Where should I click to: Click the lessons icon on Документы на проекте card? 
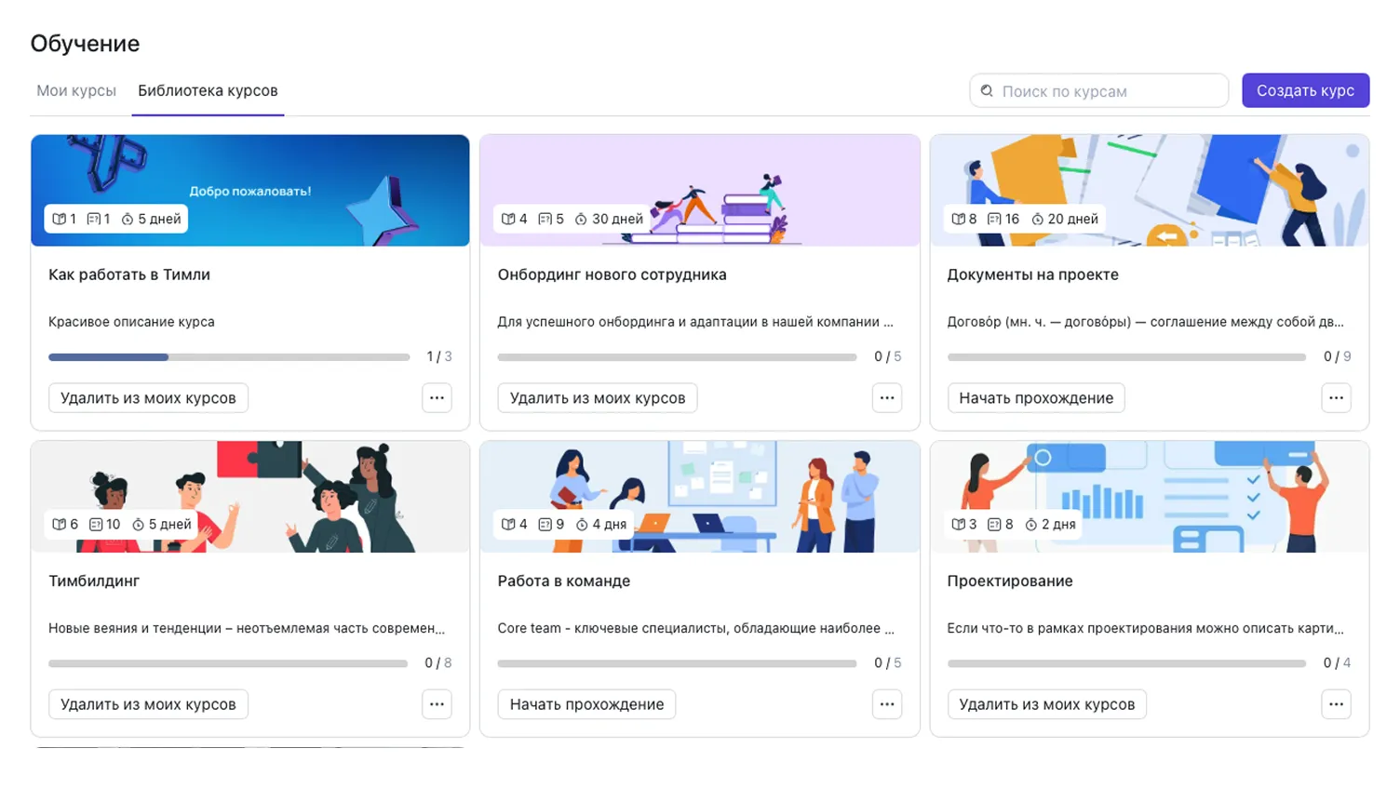click(x=994, y=220)
